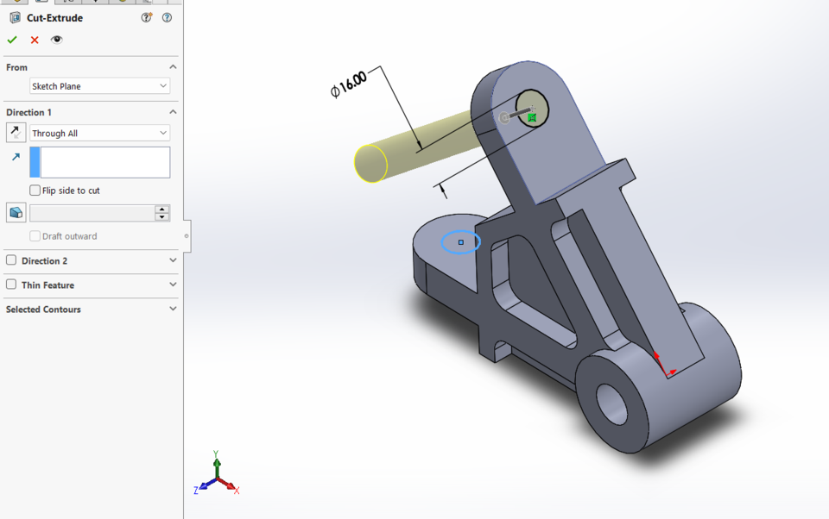Expand the Selected Contours section
Image resolution: width=829 pixels, height=519 pixels.
172,309
